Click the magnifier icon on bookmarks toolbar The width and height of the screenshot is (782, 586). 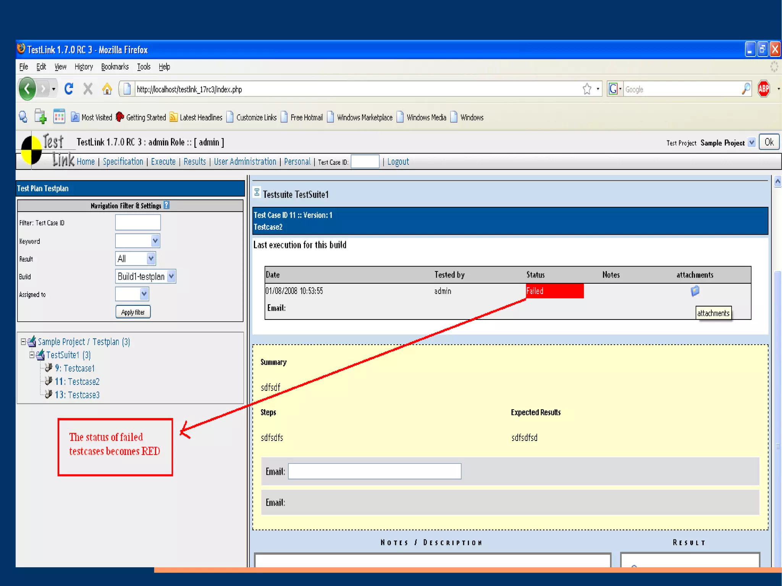(23, 117)
